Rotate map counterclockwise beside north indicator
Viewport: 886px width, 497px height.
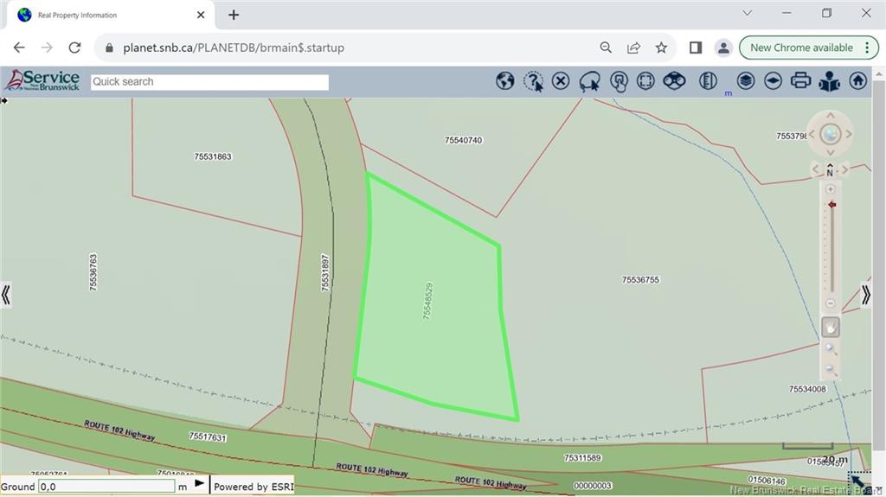point(815,169)
